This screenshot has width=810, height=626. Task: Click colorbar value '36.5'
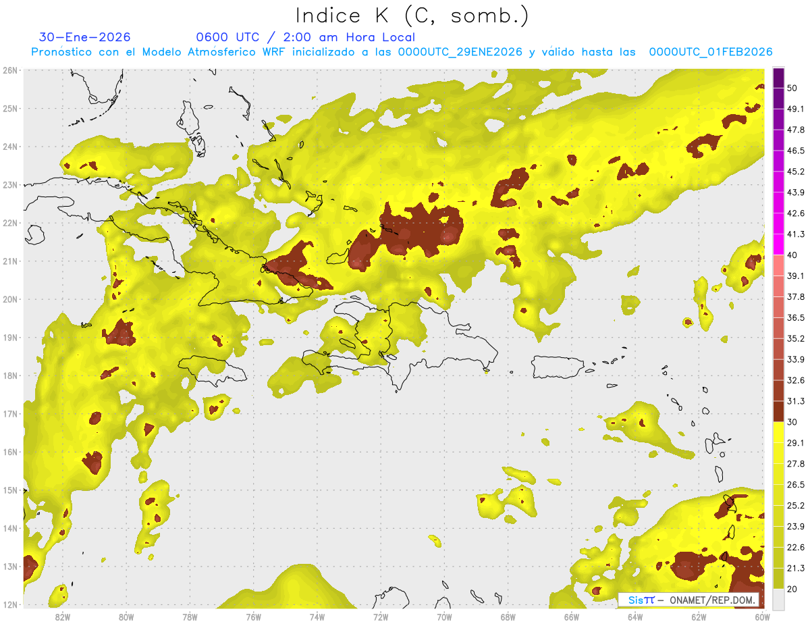click(796, 317)
